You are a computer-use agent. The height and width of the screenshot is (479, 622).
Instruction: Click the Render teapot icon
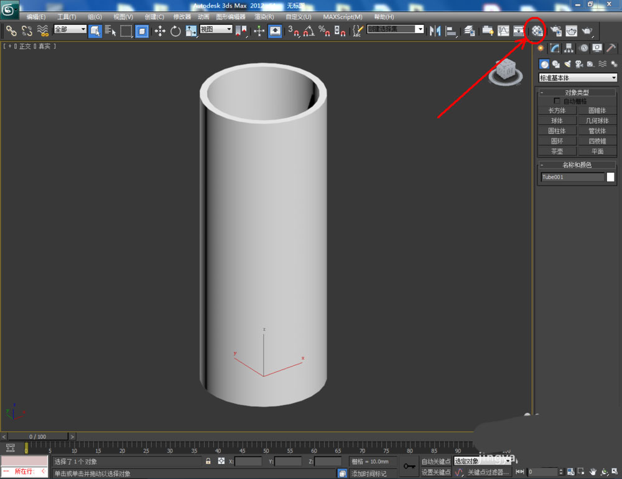586,30
